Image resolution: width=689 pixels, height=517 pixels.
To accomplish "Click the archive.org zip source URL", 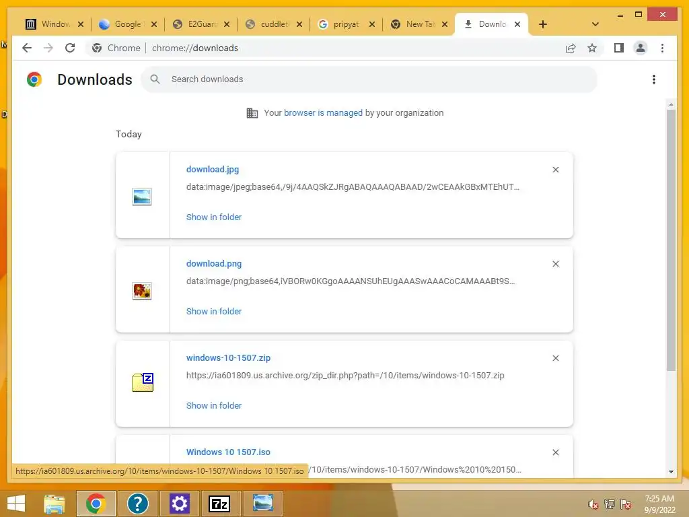I will 345,376.
